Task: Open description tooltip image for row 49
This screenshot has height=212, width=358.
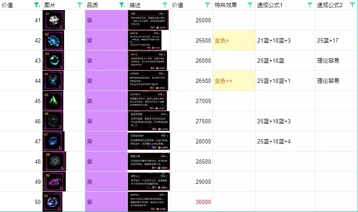Action: click(x=149, y=181)
